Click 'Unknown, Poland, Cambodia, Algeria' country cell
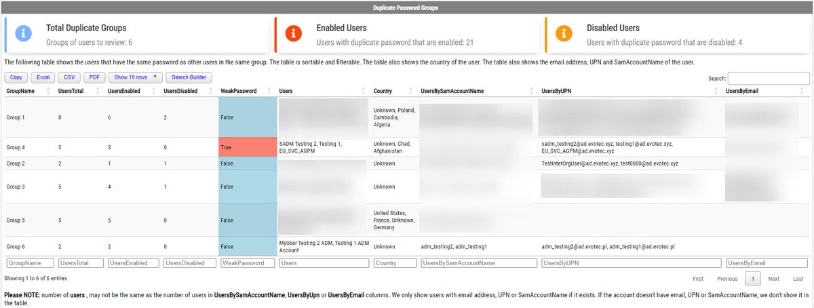The height and width of the screenshot is (308, 814). (x=395, y=117)
